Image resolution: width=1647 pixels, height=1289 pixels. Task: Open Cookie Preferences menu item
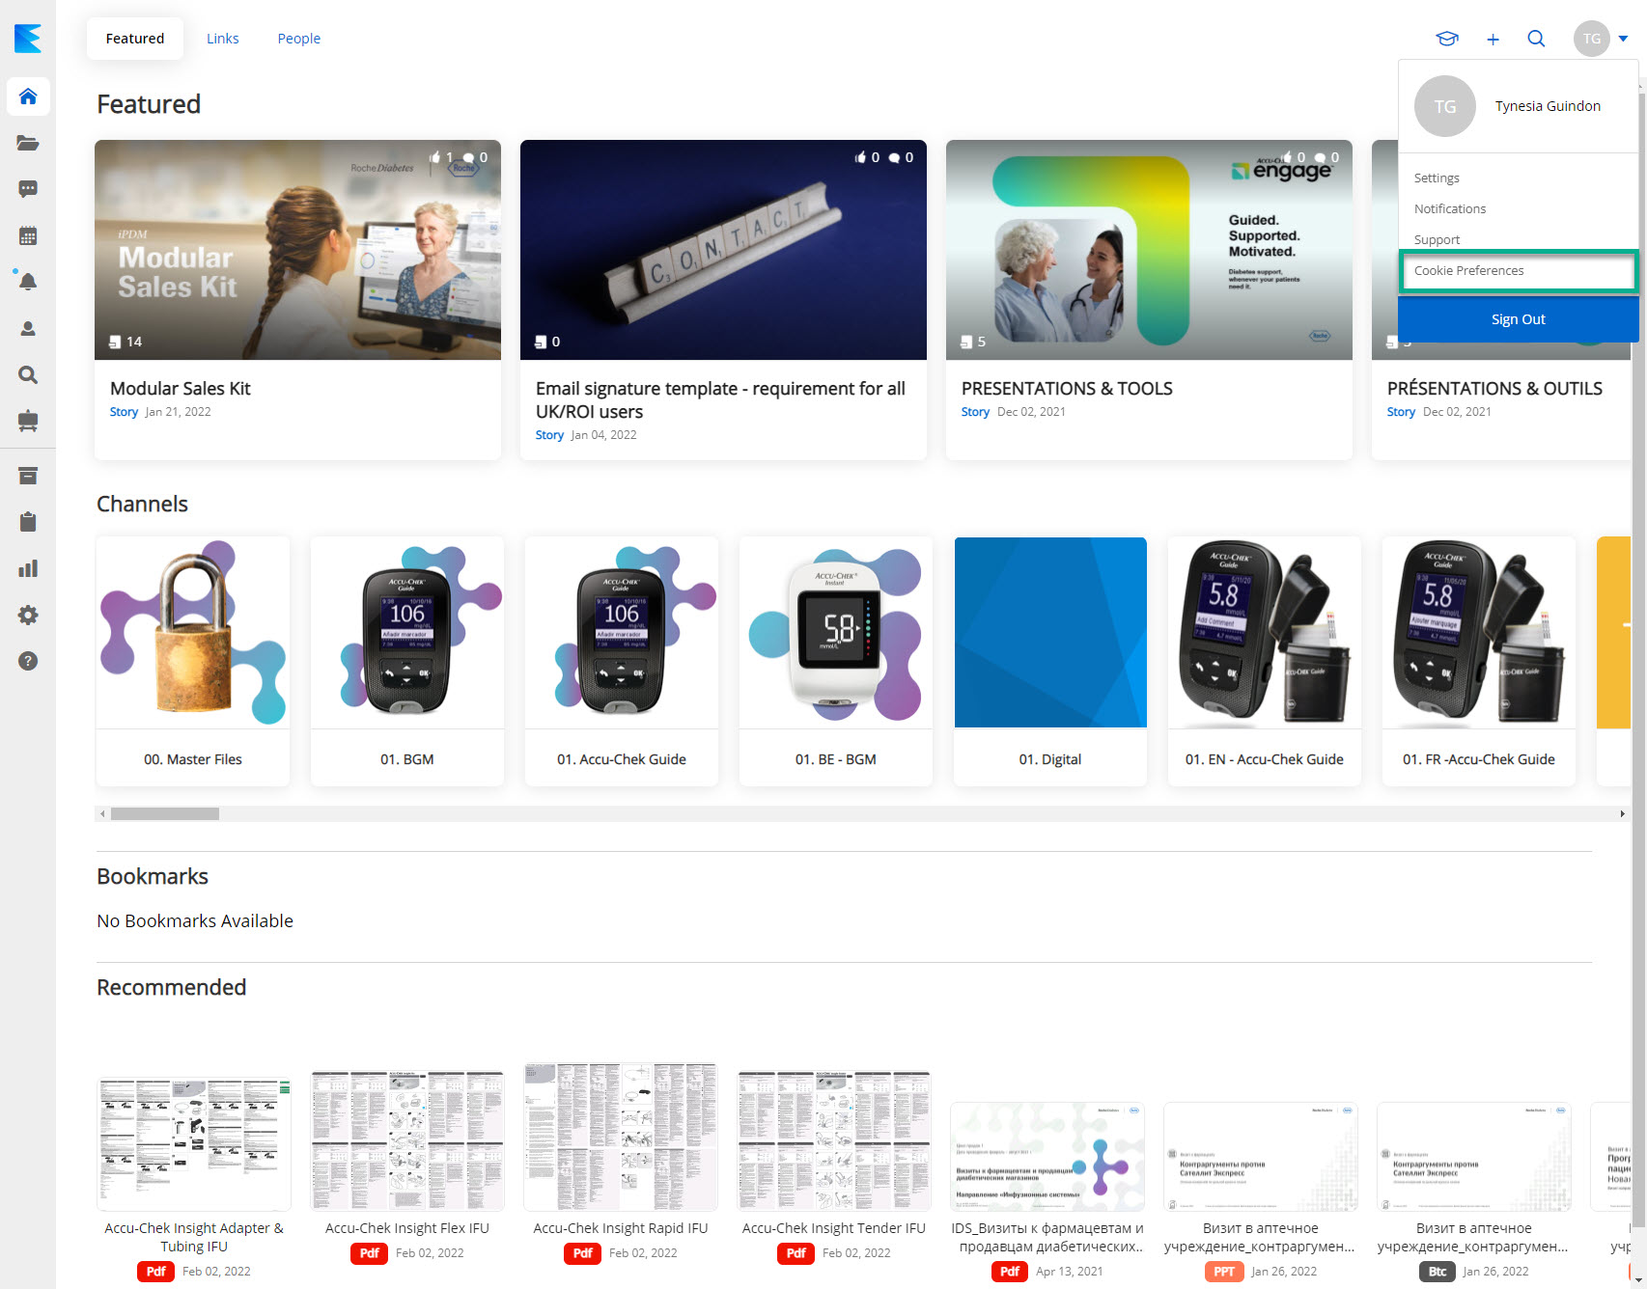[x=1518, y=270]
